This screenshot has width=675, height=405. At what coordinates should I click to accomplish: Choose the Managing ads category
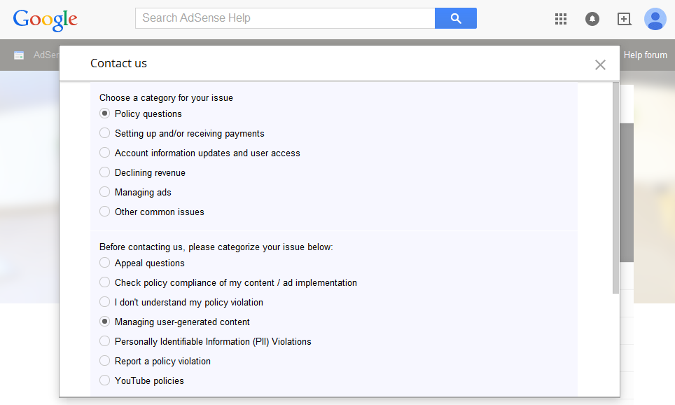(105, 192)
